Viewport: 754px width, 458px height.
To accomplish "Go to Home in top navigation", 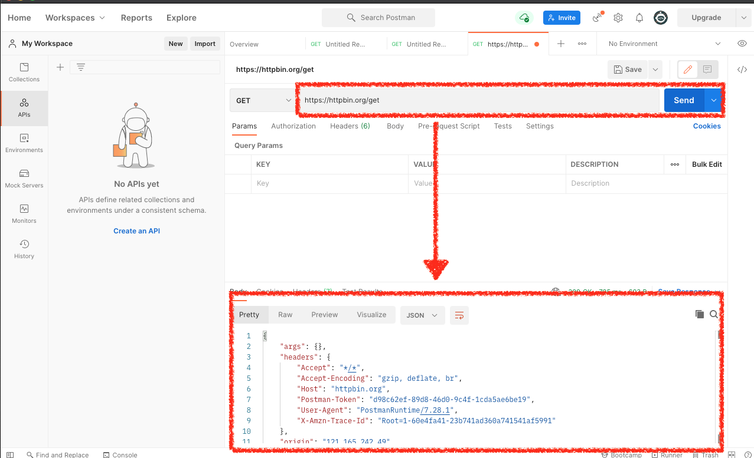I will click(x=19, y=18).
